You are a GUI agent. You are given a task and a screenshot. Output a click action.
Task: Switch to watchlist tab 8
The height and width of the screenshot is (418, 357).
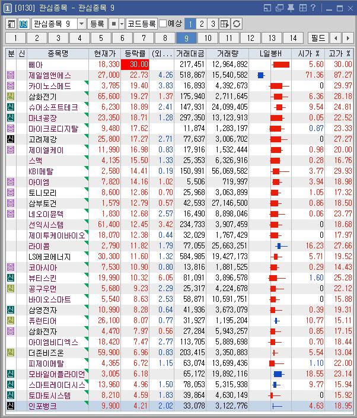pos(165,38)
